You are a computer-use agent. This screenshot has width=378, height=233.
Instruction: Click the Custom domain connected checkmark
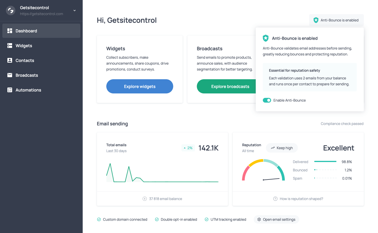coord(99,219)
